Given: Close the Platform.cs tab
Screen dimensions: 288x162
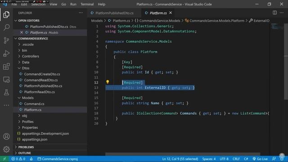Looking at the screenshot, I should click(171, 13).
